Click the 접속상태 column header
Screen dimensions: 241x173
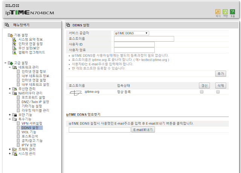tap(124, 86)
